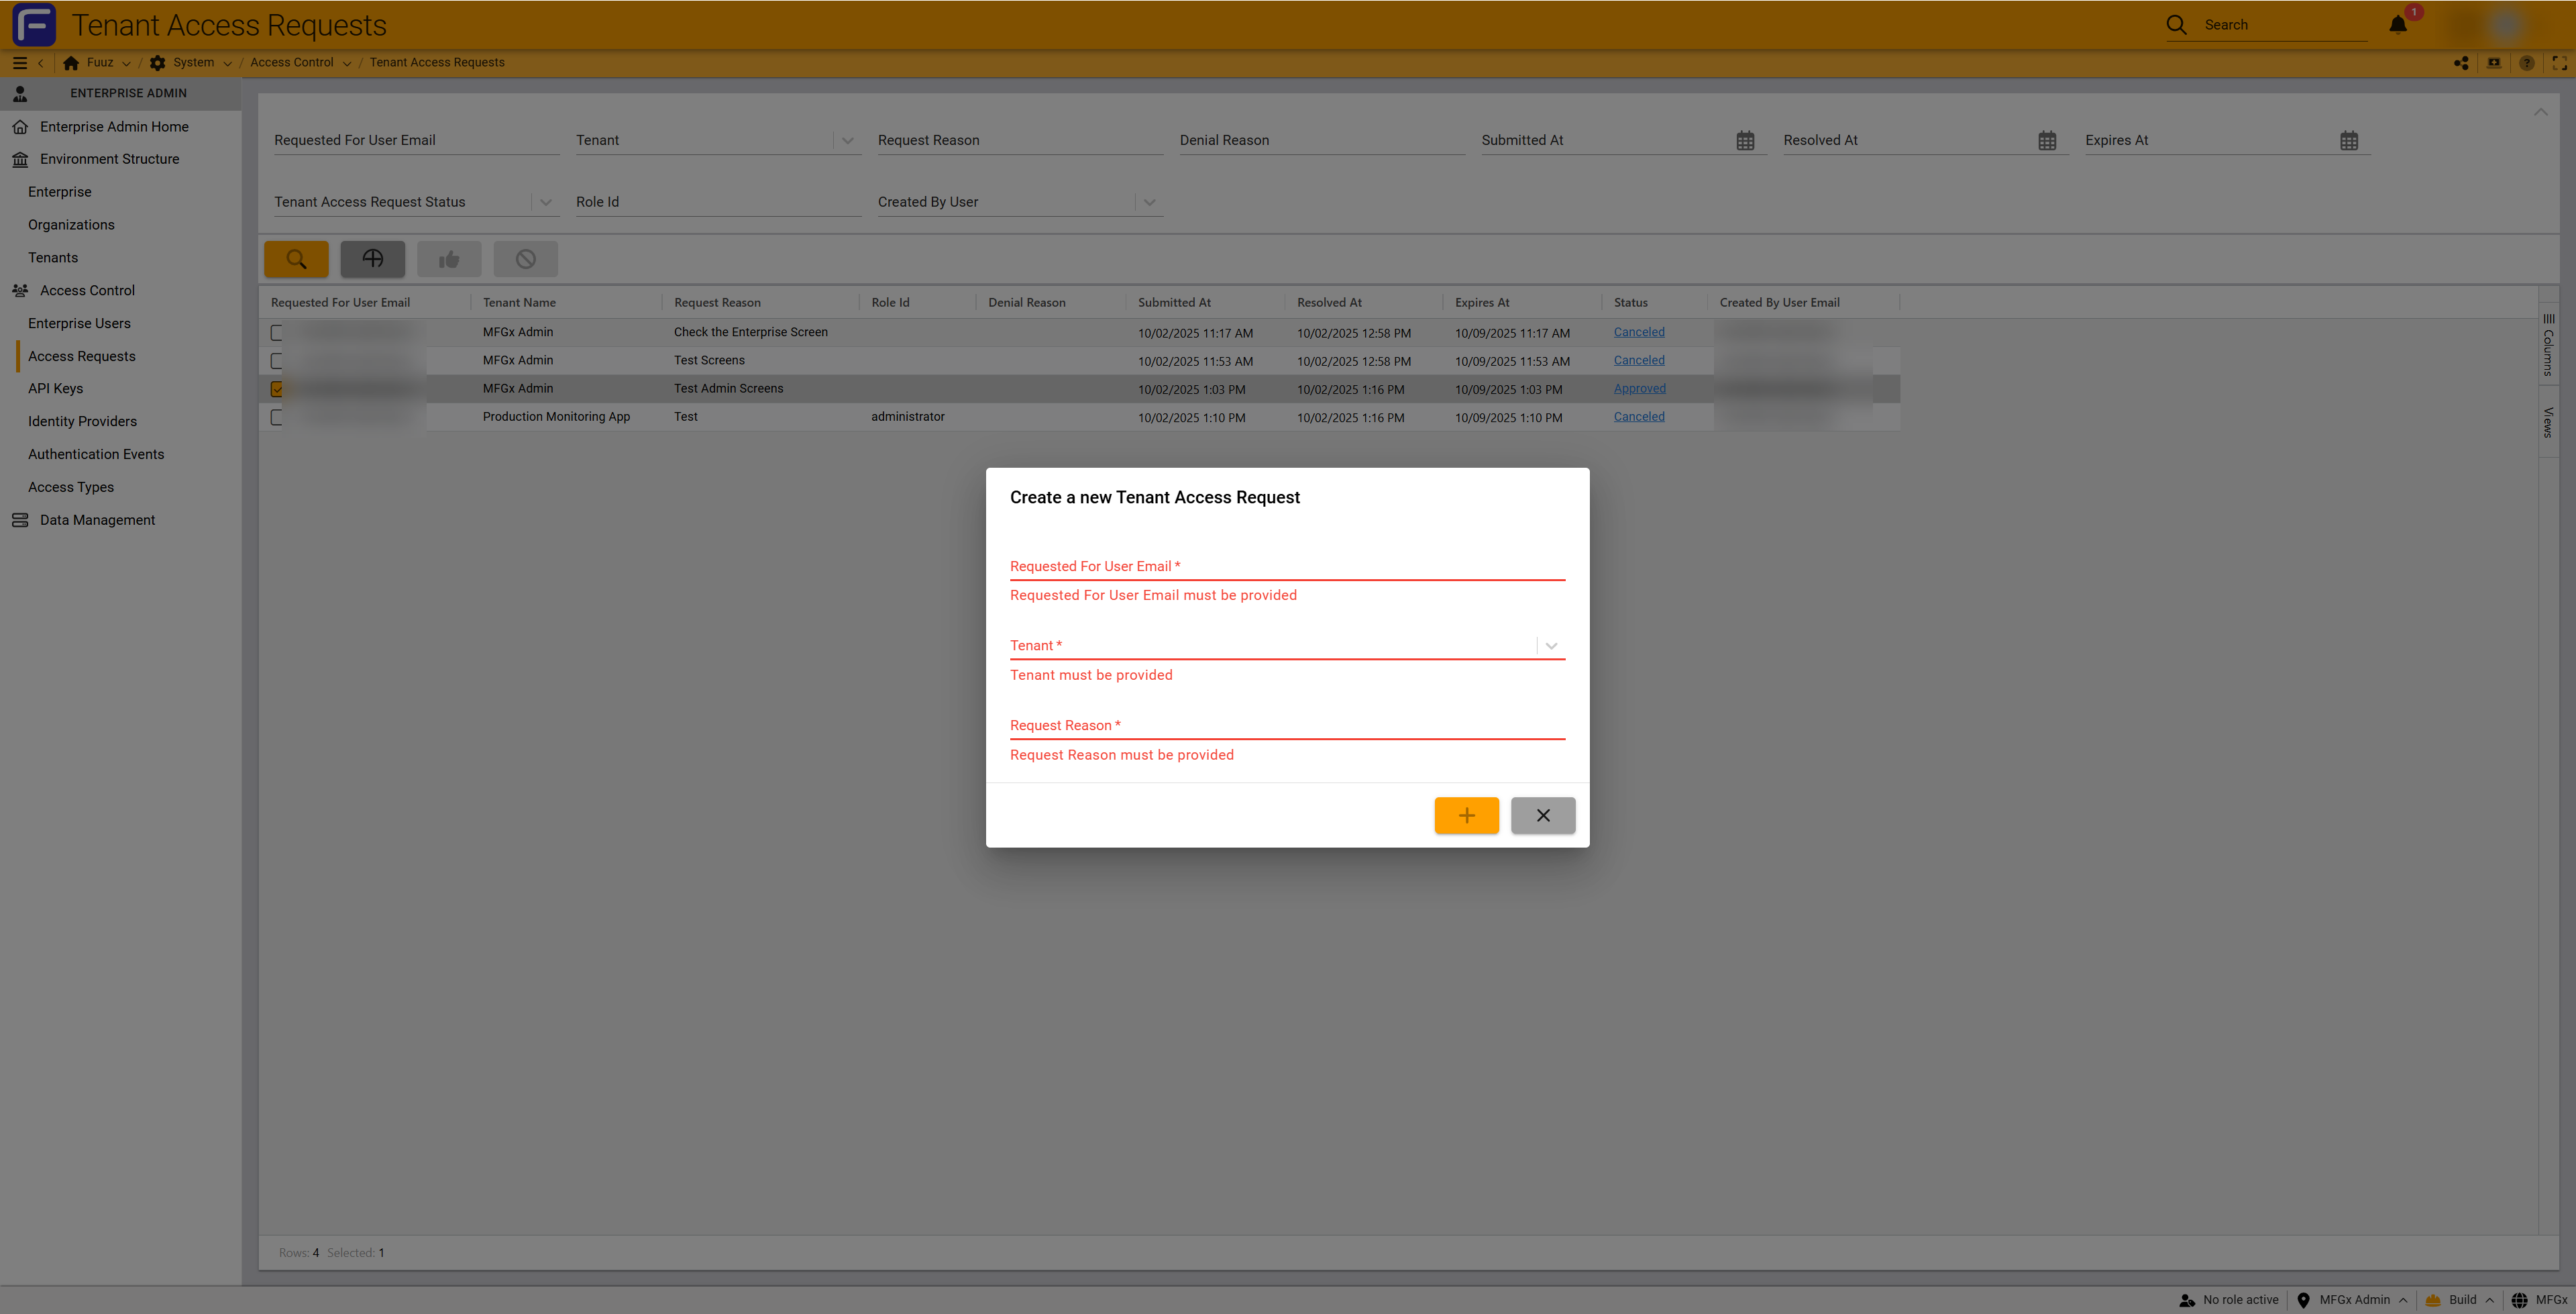Expand the Fuuz breadcrumb chevron
Image resolution: width=2576 pixels, height=1314 pixels.
pyautogui.click(x=126, y=63)
